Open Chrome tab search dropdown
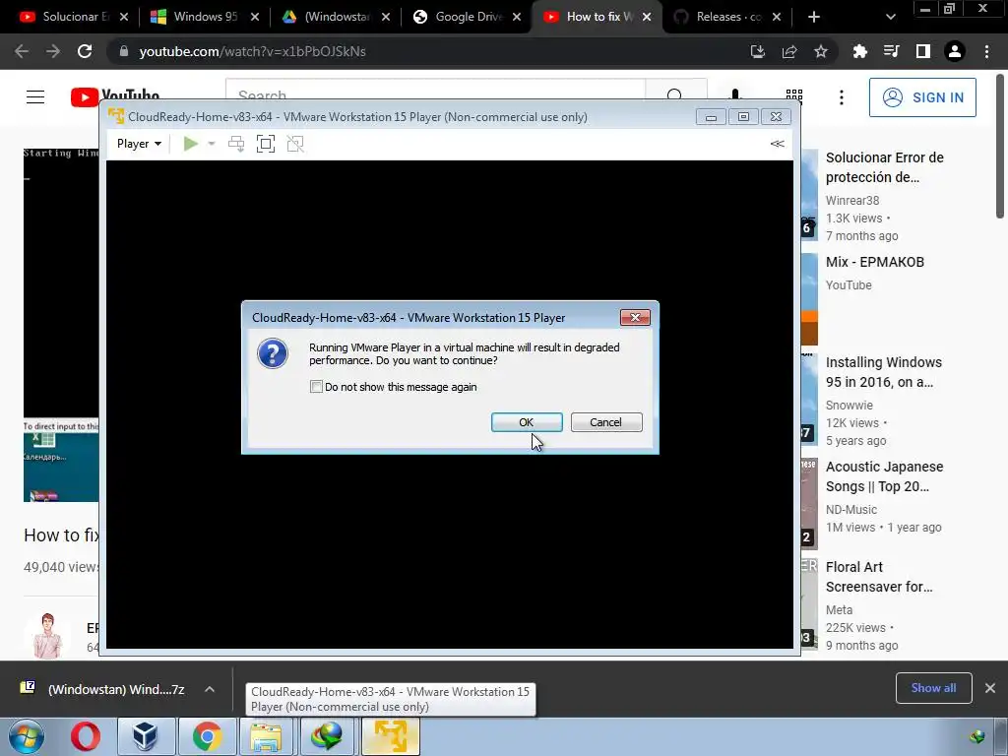 (890, 17)
